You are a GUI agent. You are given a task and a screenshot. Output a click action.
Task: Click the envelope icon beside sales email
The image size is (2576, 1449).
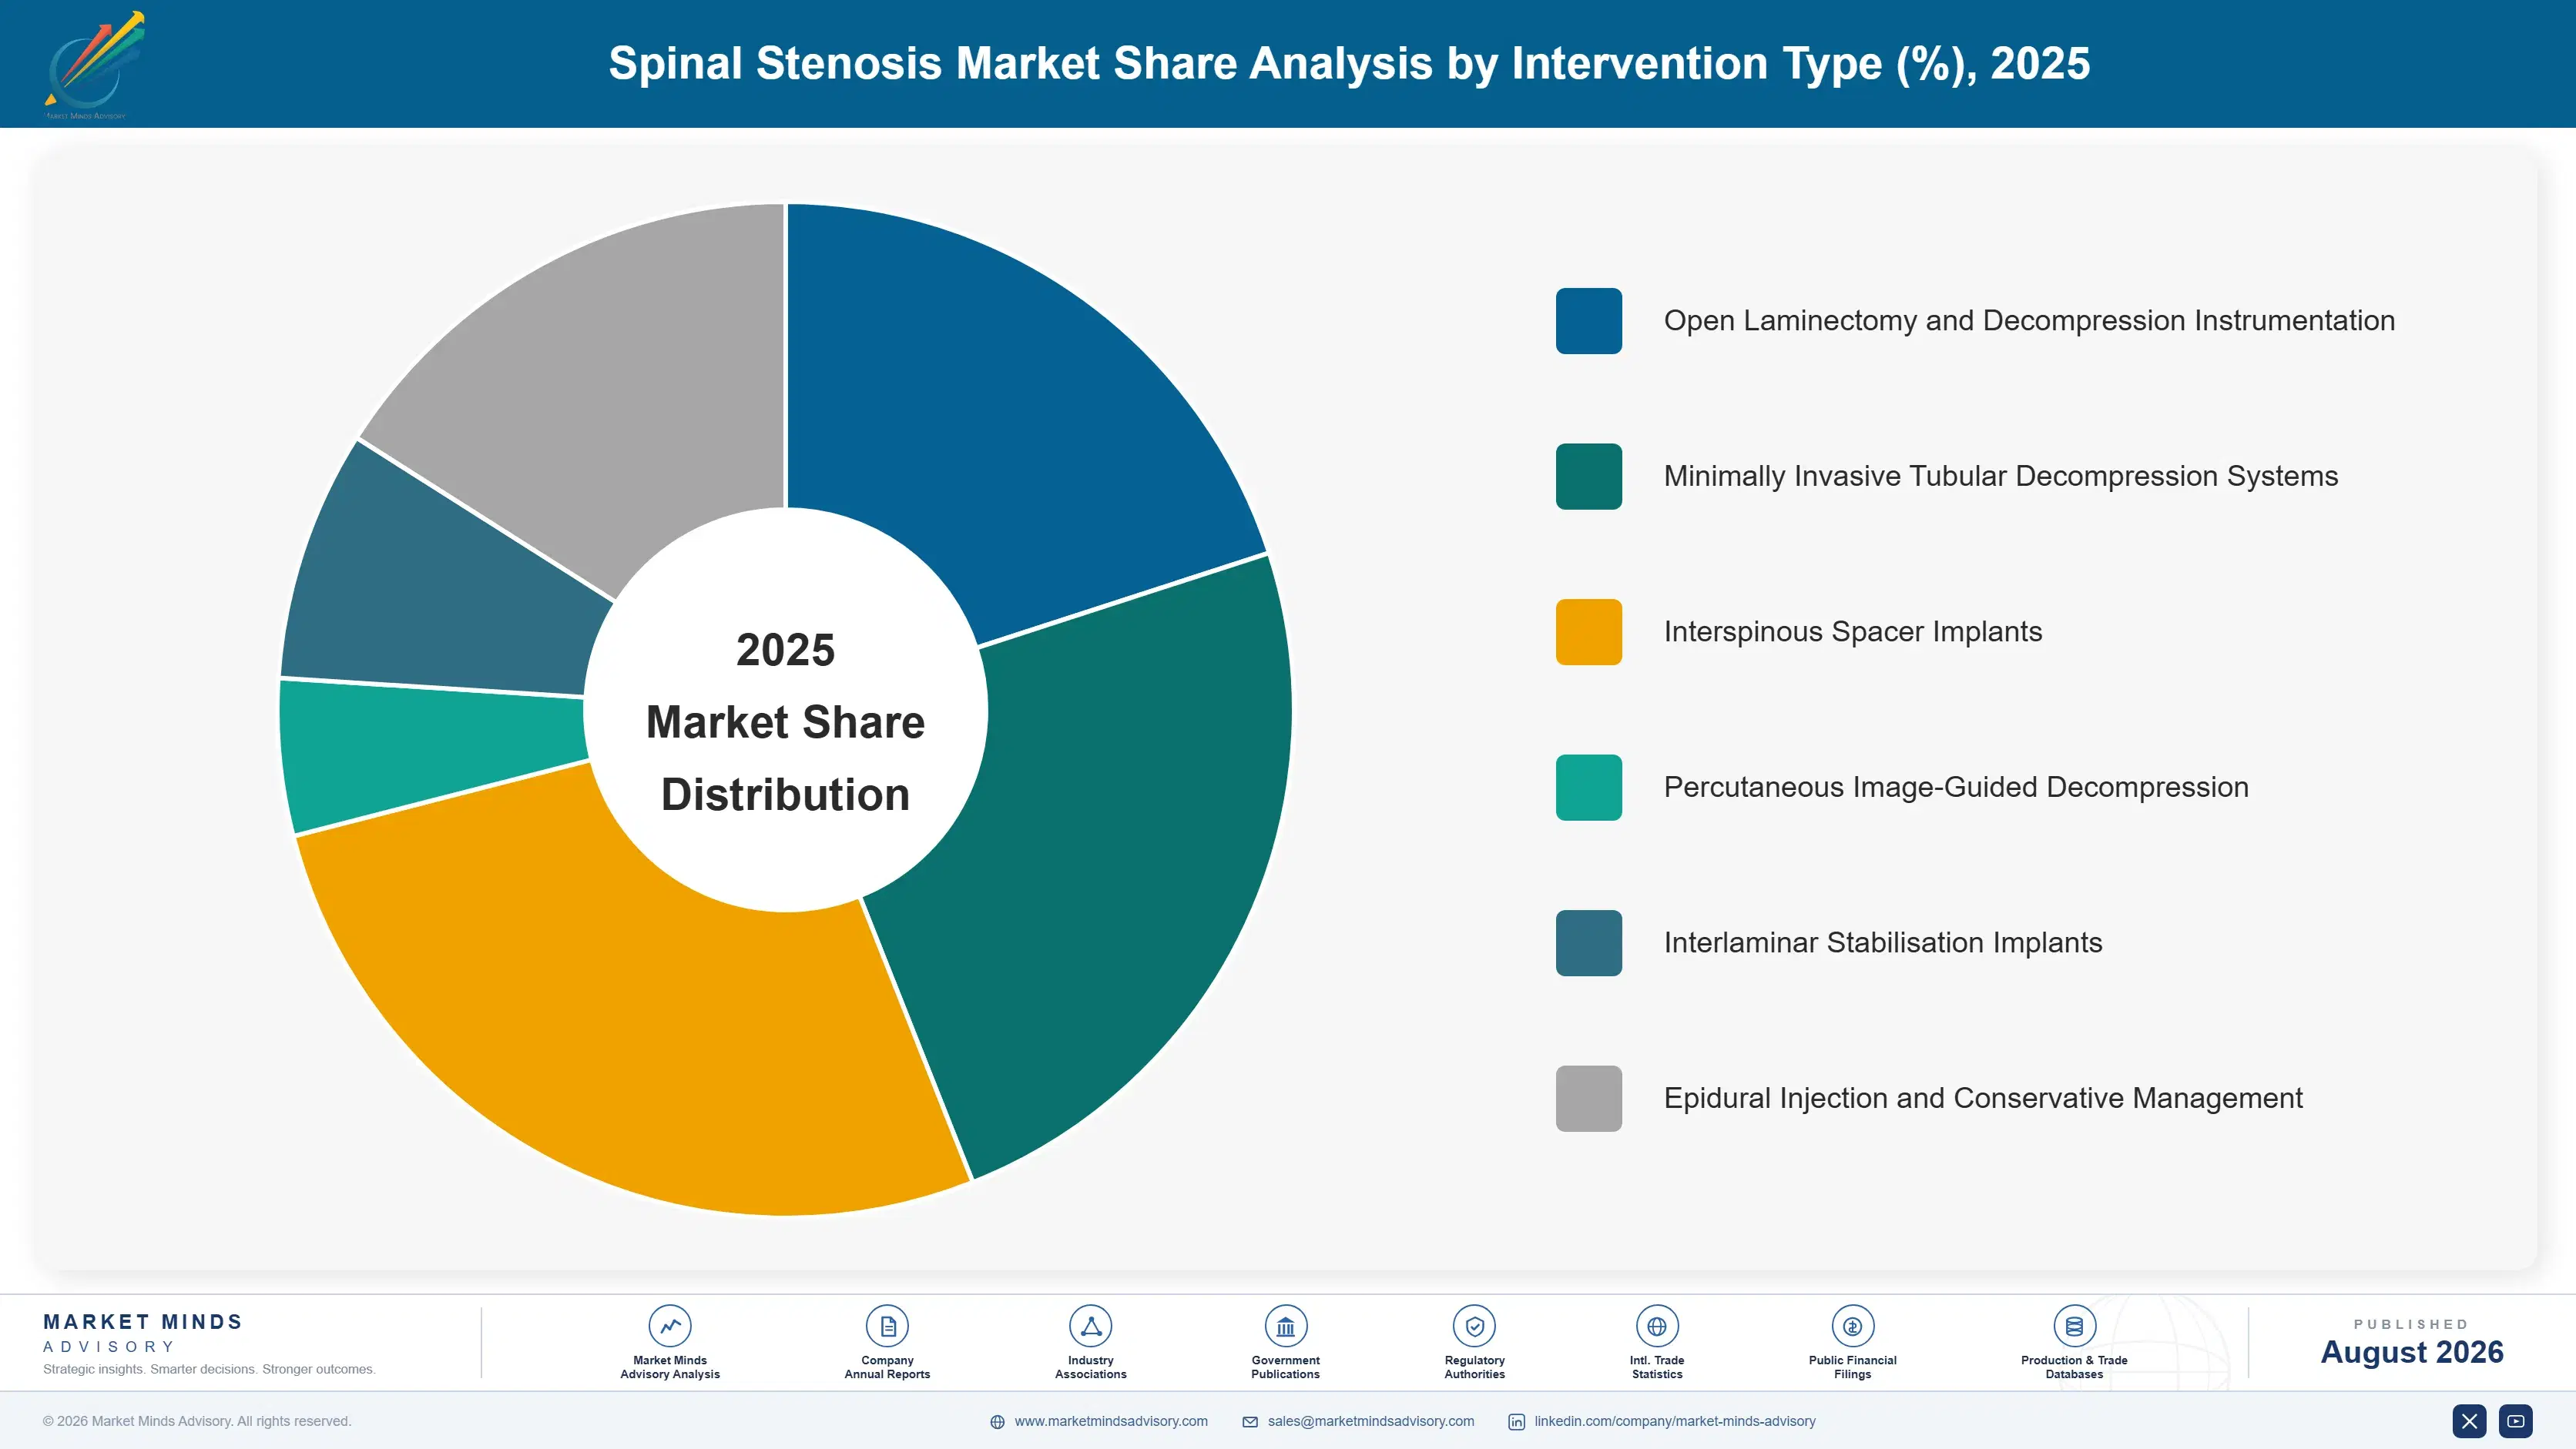coord(1250,1422)
